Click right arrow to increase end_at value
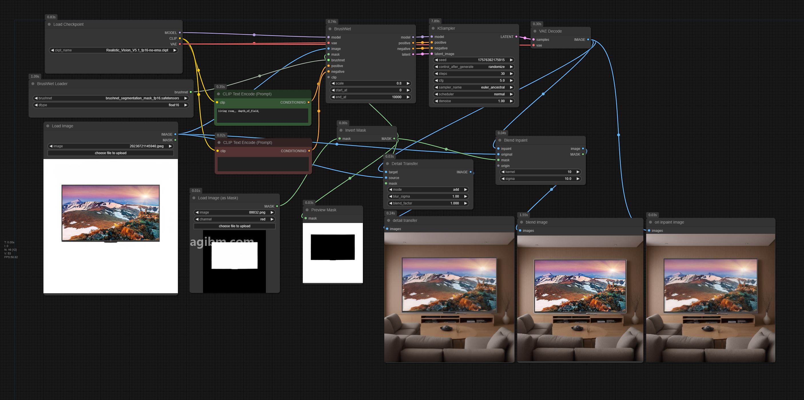This screenshot has height=400, width=804. [408, 97]
